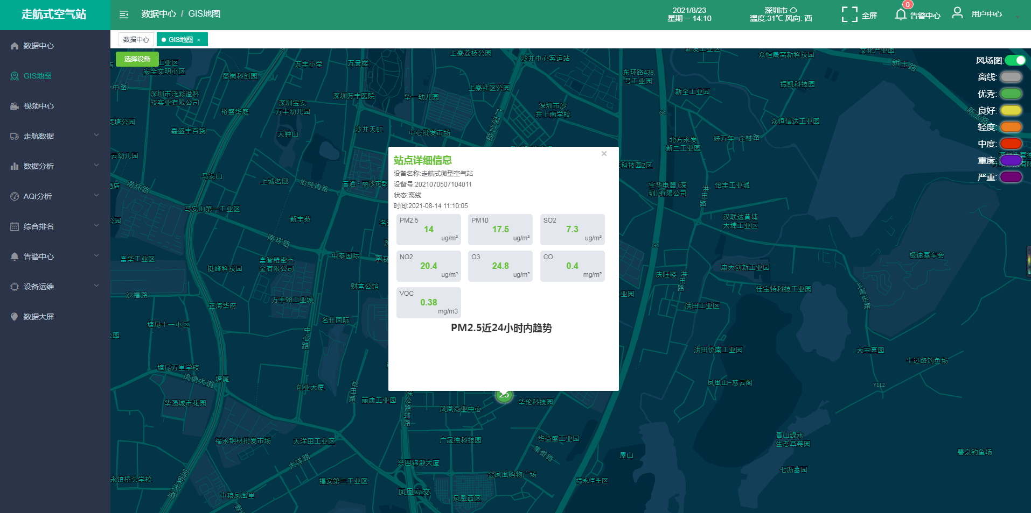The image size is (1031, 513).
Task: Expand the 走航数据 submenu arrow
Action: point(96,135)
